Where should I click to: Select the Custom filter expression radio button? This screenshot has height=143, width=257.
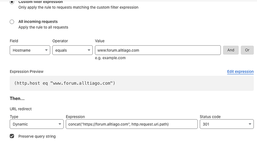click(x=12, y=2)
